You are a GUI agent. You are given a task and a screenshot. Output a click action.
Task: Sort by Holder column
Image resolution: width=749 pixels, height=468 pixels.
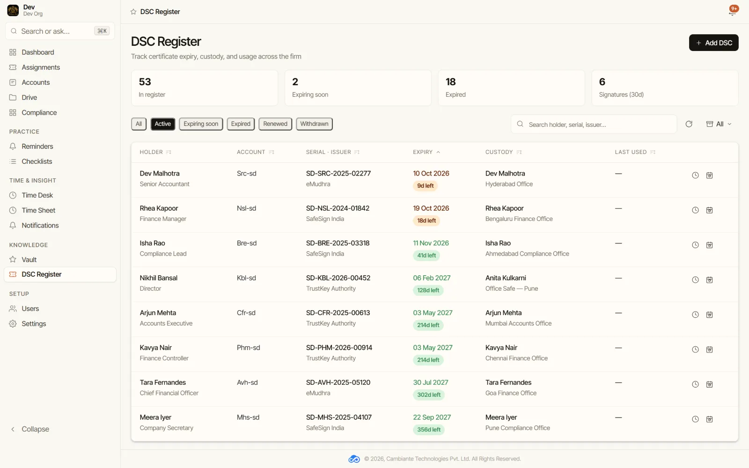155,152
